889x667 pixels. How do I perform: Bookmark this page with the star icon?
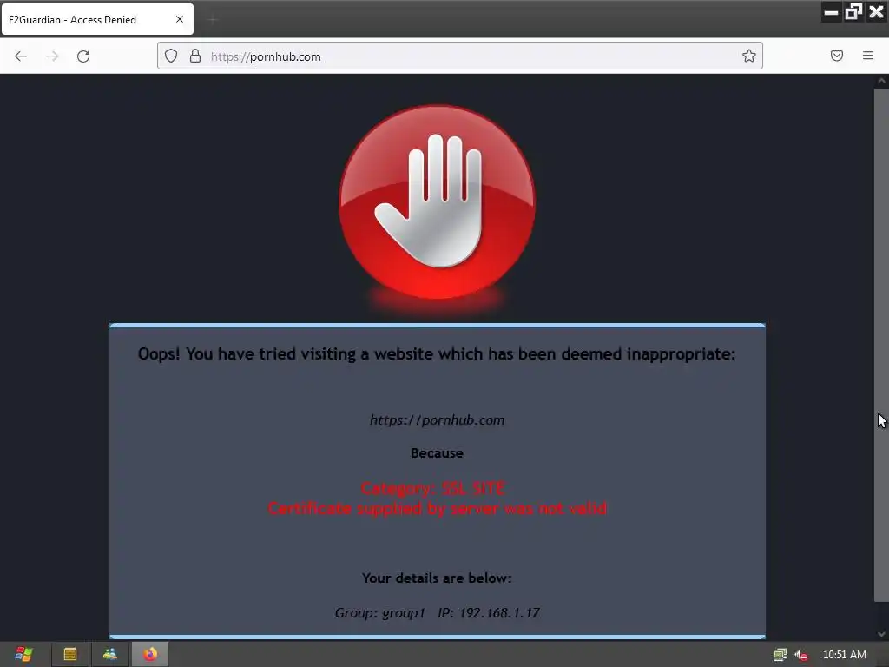coord(749,56)
